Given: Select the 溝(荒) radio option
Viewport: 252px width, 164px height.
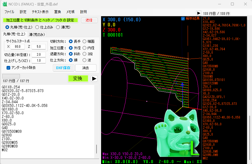Looking at the screenshot, I should click(58, 27).
